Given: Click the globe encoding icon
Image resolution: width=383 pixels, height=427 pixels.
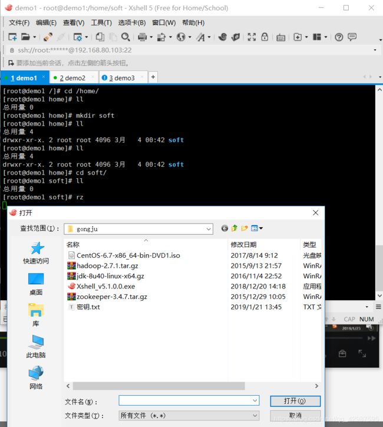Looking at the screenshot, I should pos(181,37).
